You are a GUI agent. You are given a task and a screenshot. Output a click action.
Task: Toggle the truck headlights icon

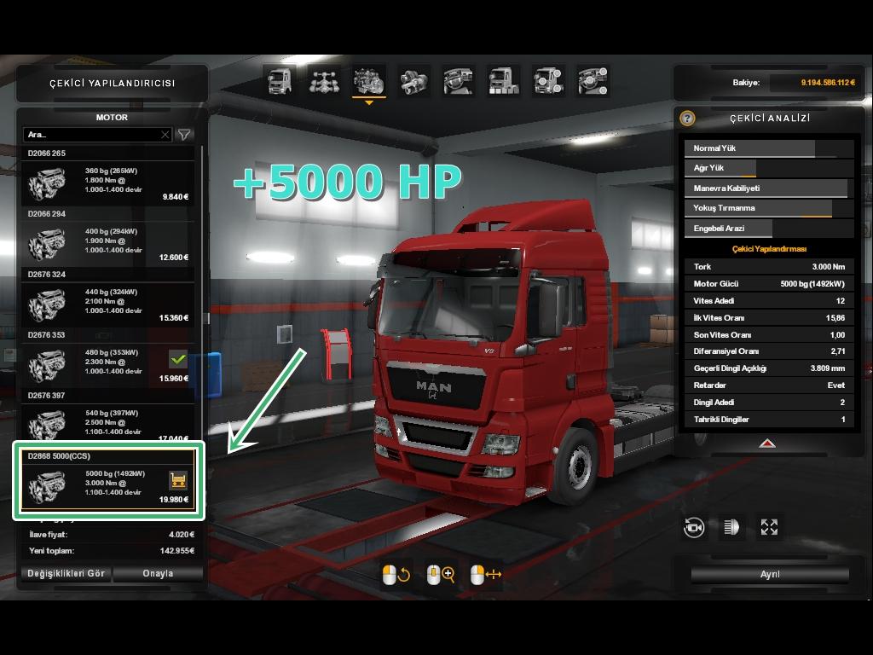tap(731, 527)
